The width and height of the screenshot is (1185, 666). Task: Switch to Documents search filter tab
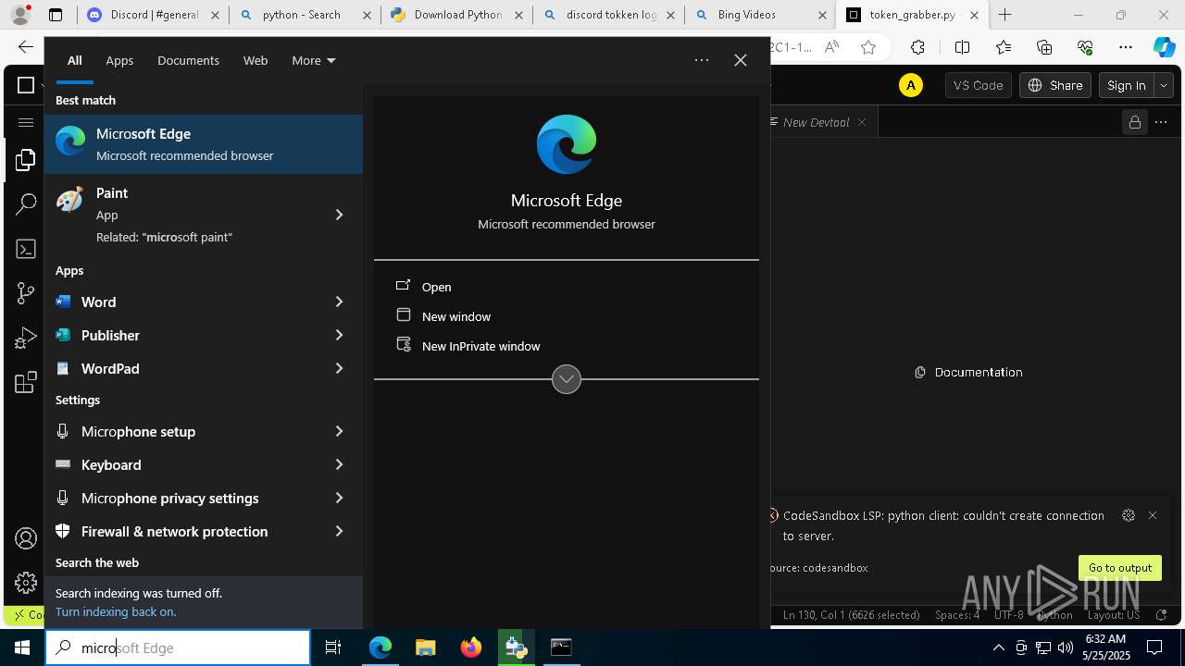(x=188, y=60)
